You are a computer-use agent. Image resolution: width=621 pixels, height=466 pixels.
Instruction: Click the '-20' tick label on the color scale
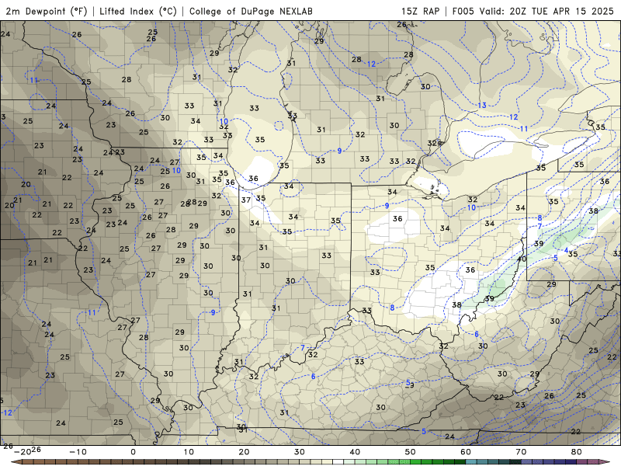23,452
